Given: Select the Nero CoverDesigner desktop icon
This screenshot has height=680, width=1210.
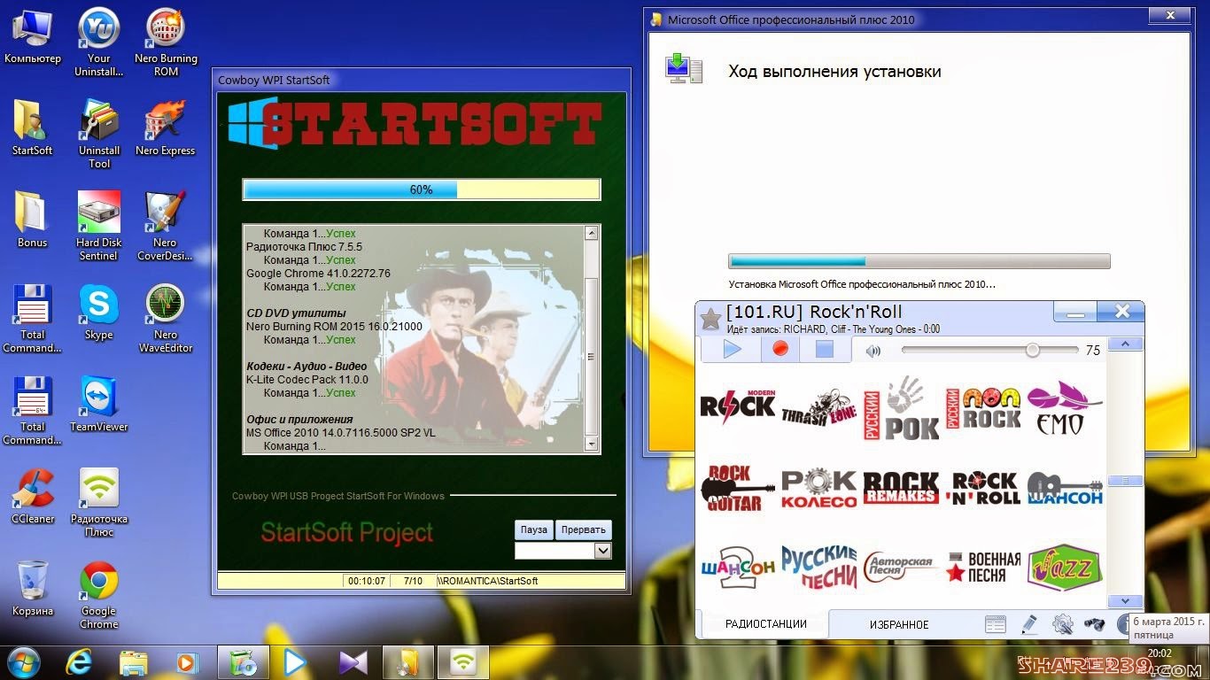Looking at the screenshot, I should pos(166,226).
